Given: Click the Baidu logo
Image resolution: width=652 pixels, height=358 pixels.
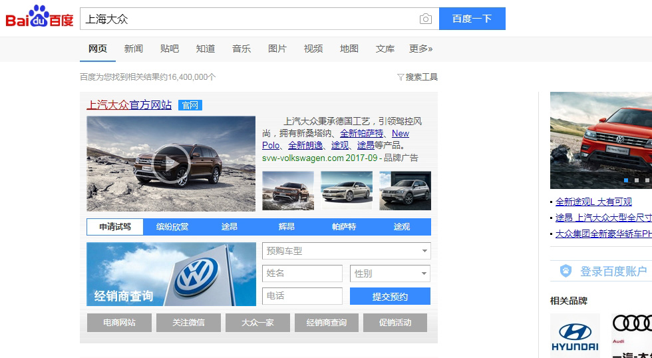Looking at the screenshot, I should click(39, 18).
